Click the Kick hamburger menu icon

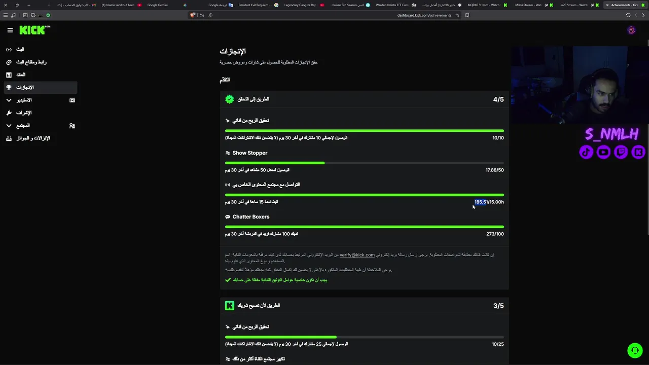pyautogui.click(x=10, y=30)
